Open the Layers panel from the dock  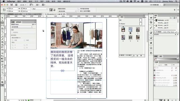click(151, 17)
